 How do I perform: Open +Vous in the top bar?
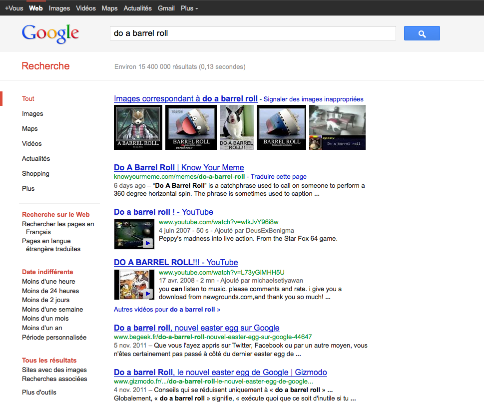click(14, 8)
